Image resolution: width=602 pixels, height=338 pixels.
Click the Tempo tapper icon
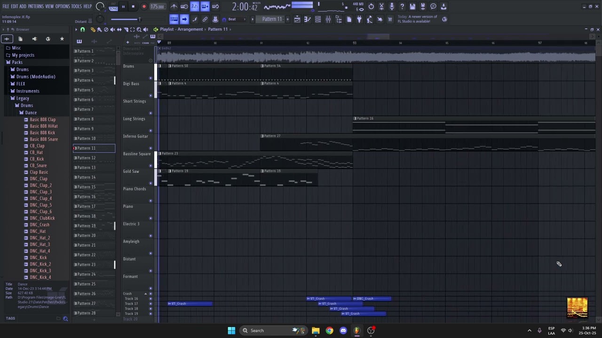click(370, 19)
